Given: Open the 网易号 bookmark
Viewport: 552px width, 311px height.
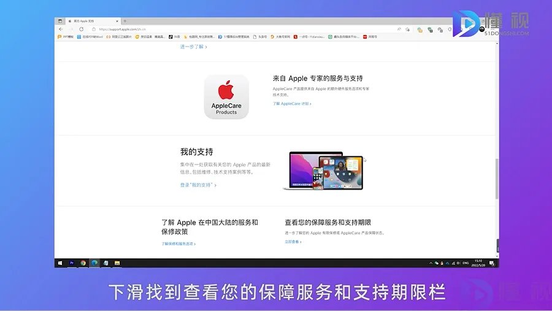Looking at the screenshot, I should [370, 37].
